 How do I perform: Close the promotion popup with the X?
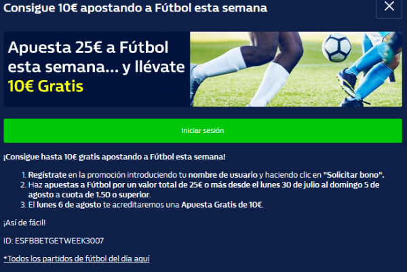point(389,7)
